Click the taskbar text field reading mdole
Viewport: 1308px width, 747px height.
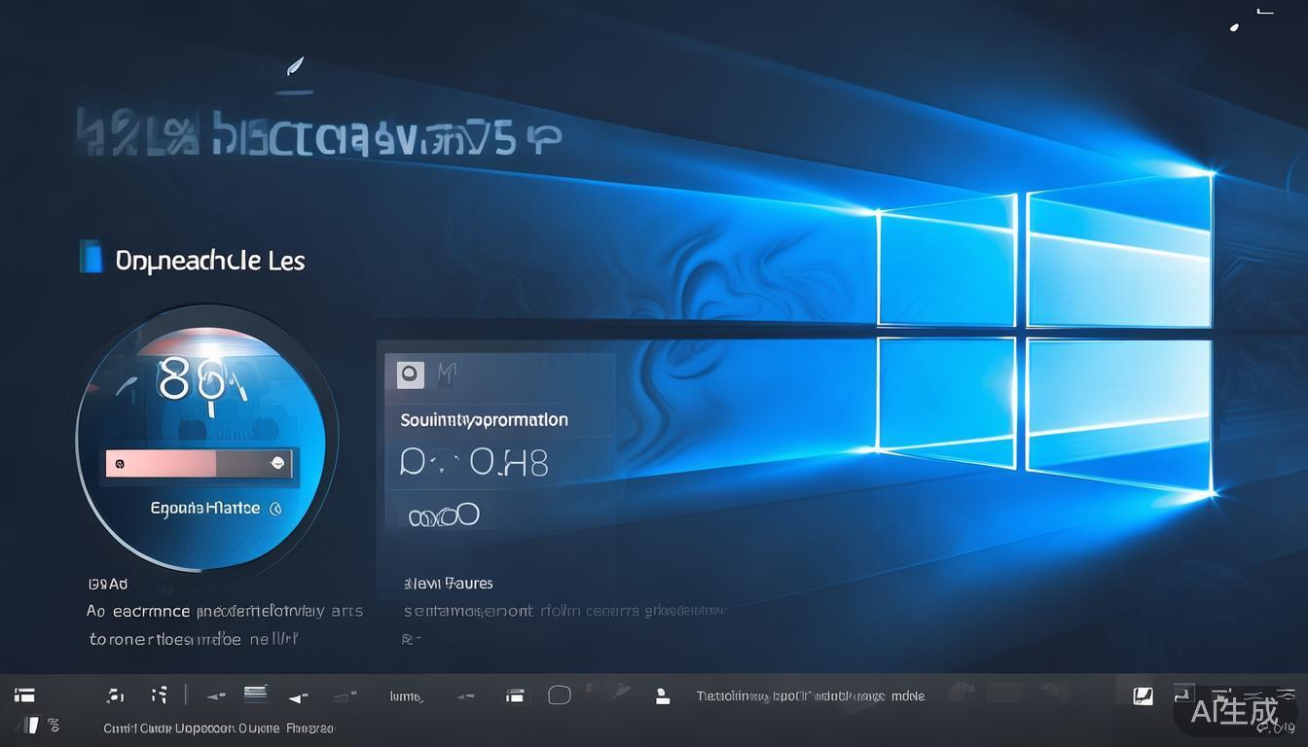(x=810, y=696)
